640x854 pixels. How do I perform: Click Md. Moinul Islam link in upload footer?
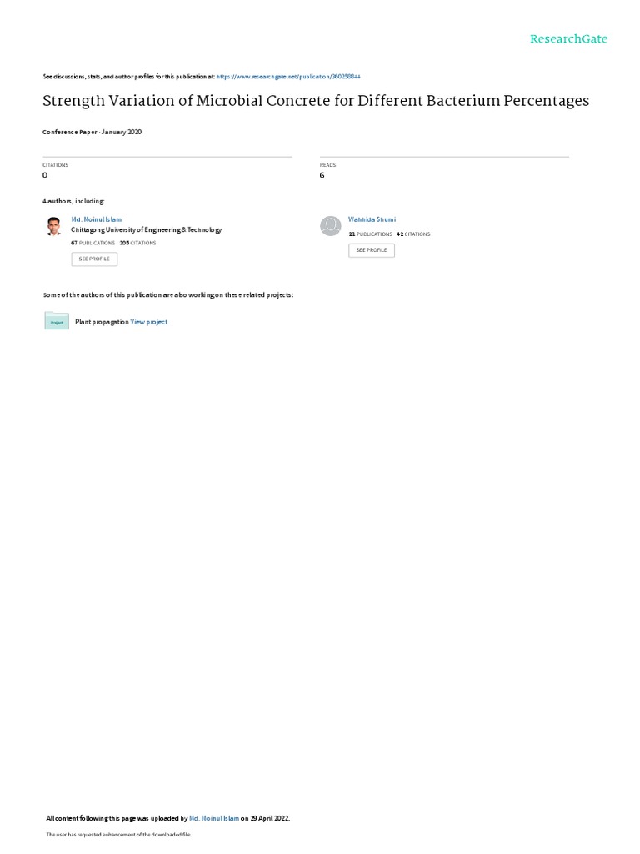(214, 818)
